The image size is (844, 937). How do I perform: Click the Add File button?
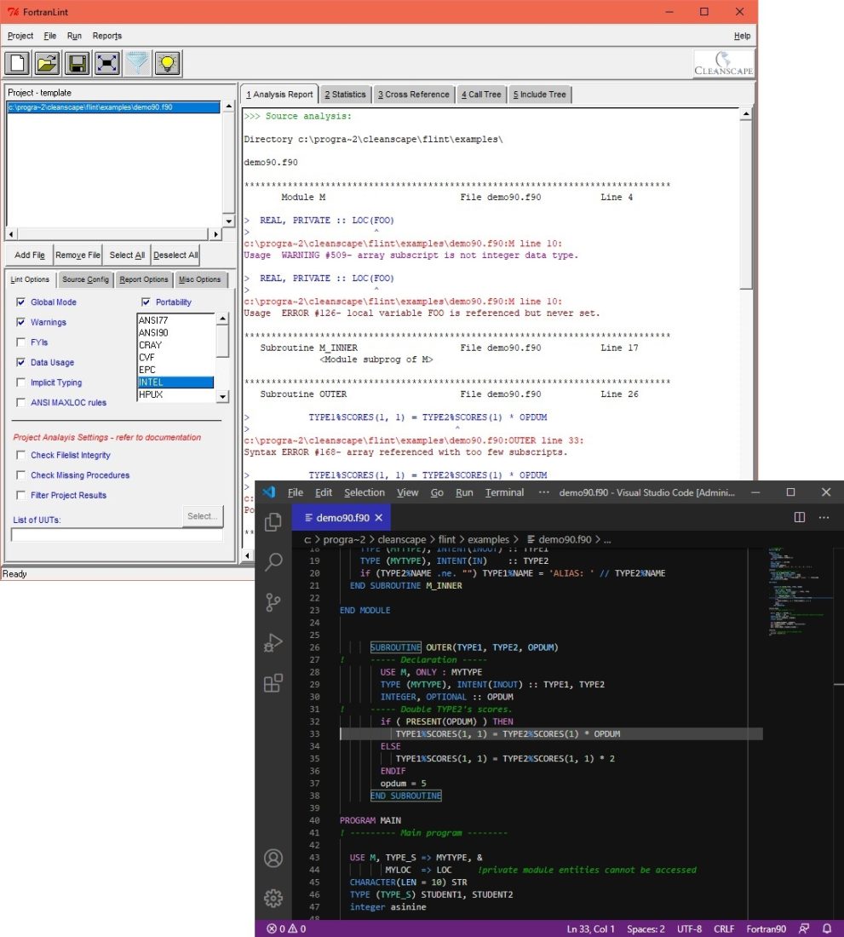click(x=29, y=256)
